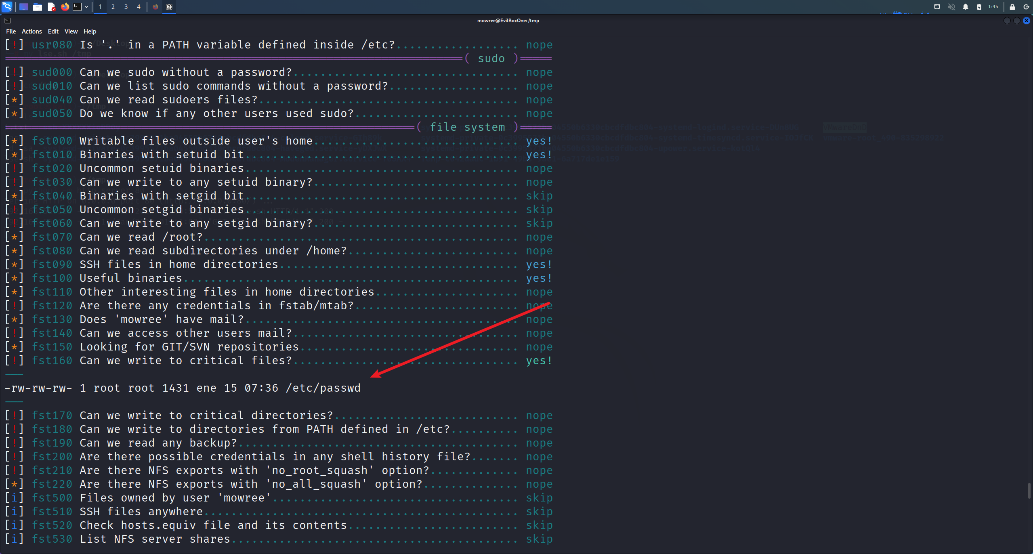This screenshot has height=554, width=1033.
Task: Click the terminal window title text
Action: point(508,21)
